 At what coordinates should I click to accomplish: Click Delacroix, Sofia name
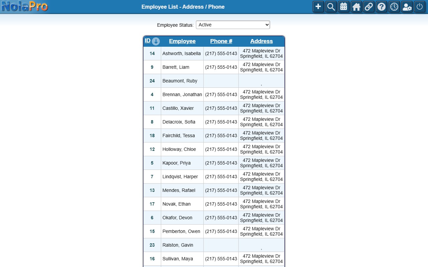(x=179, y=122)
